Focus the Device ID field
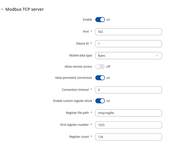 click(128, 44)
